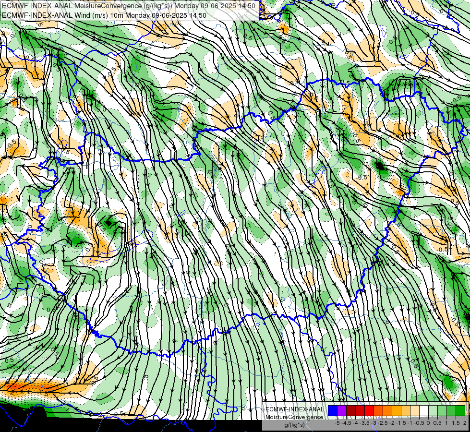
Task: Click the 0.5 tick label on legend scale
Action: (437, 423)
